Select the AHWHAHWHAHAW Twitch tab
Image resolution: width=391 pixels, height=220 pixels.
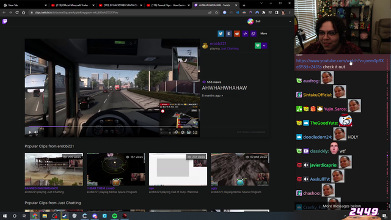point(216,5)
